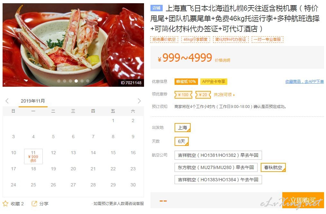Click the share icon next to 分享

point(34,203)
